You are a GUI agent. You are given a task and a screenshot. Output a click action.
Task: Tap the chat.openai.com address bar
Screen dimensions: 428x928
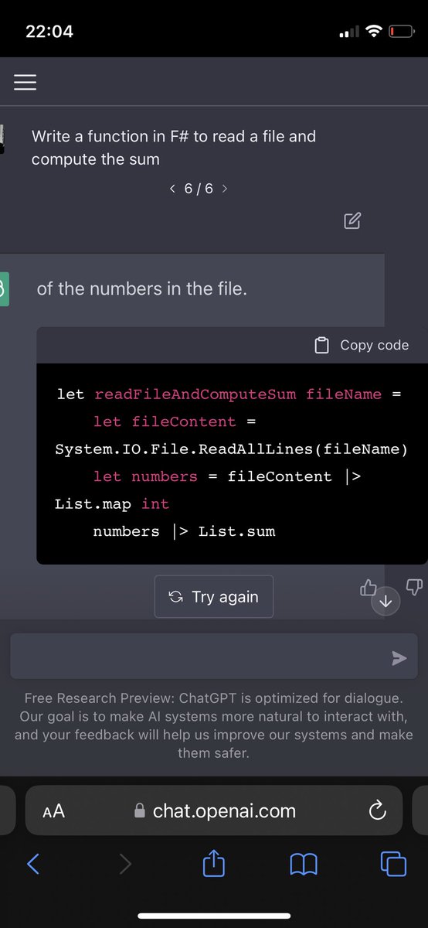pos(214,810)
